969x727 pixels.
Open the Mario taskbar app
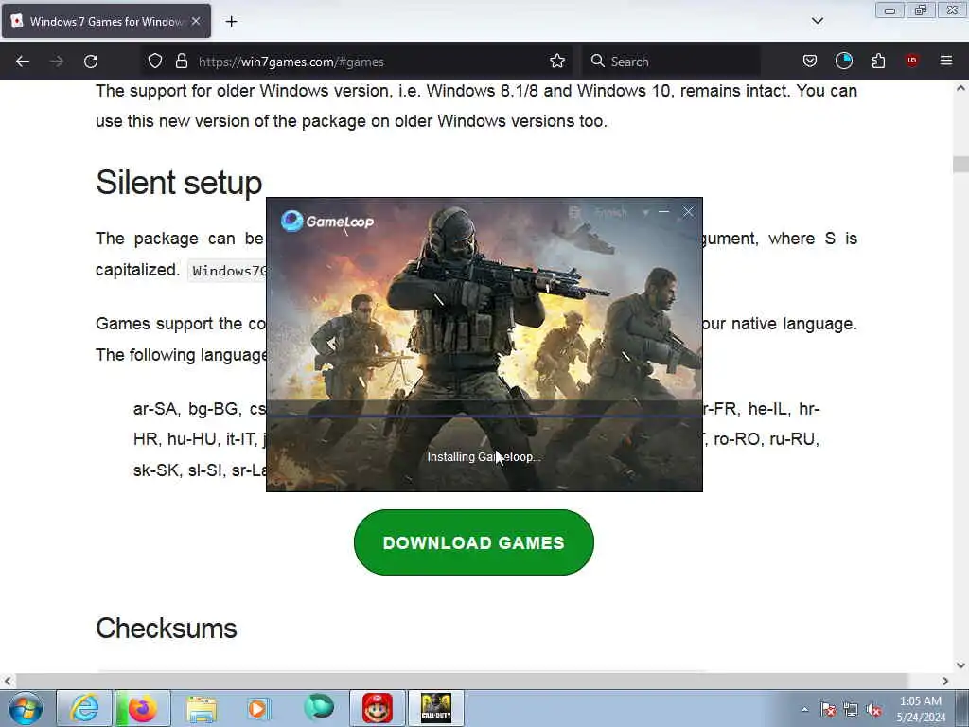(x=377, y=708)
